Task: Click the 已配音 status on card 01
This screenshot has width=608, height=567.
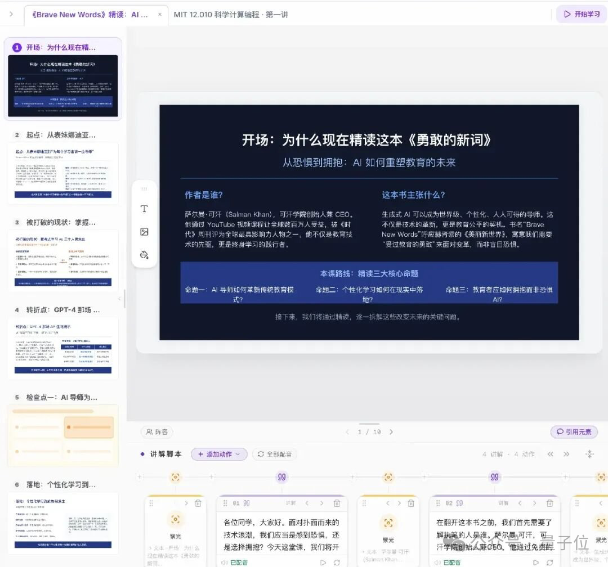Action: 239,562
